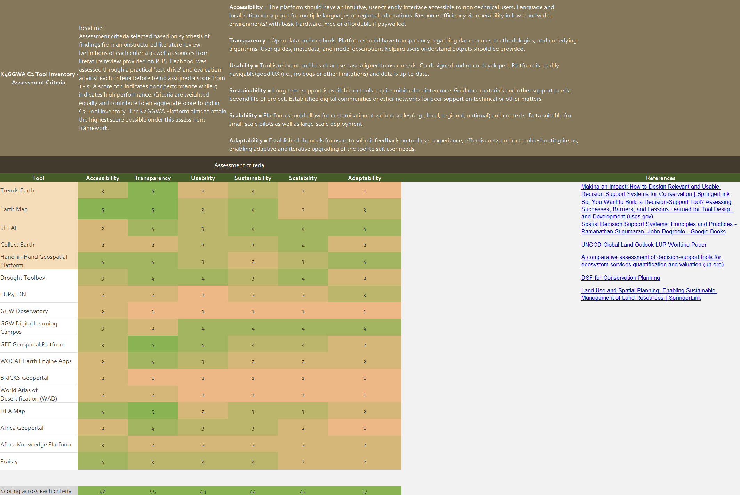Screen dimensions: 740x495
Task: Click the 'K4GGWA C2 Tool Inventory' title cell
Action: point(39,78)
